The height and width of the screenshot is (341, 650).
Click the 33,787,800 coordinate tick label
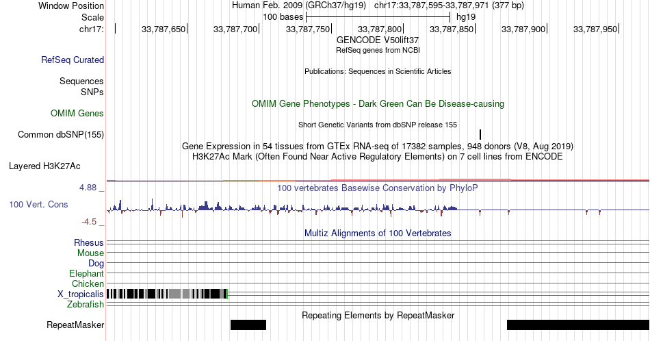pyautogui.click(x=380, y=29)
